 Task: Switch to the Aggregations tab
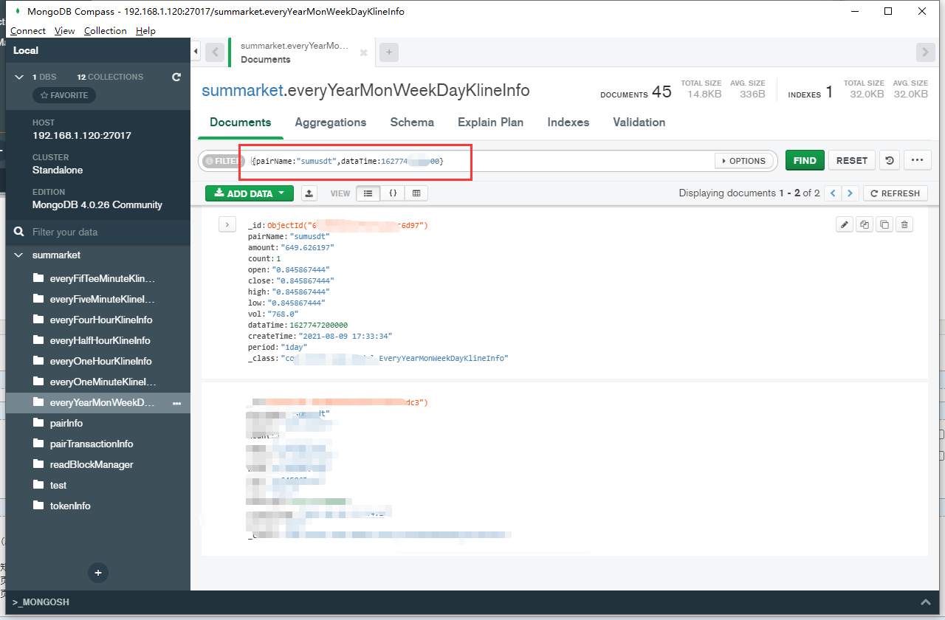[x=331, y=123]
